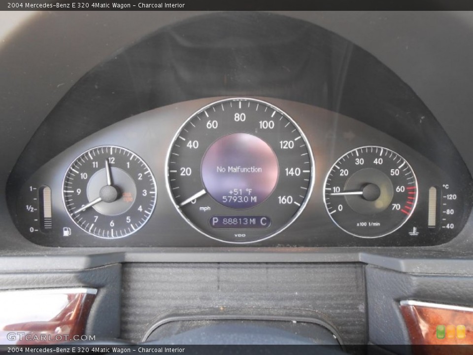Click the green-yellow badge icon at bottom right
The image size is (473, 355).
(451, 332)
